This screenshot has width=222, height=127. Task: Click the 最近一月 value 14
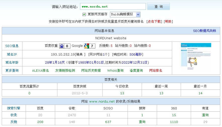coord(200,93)
